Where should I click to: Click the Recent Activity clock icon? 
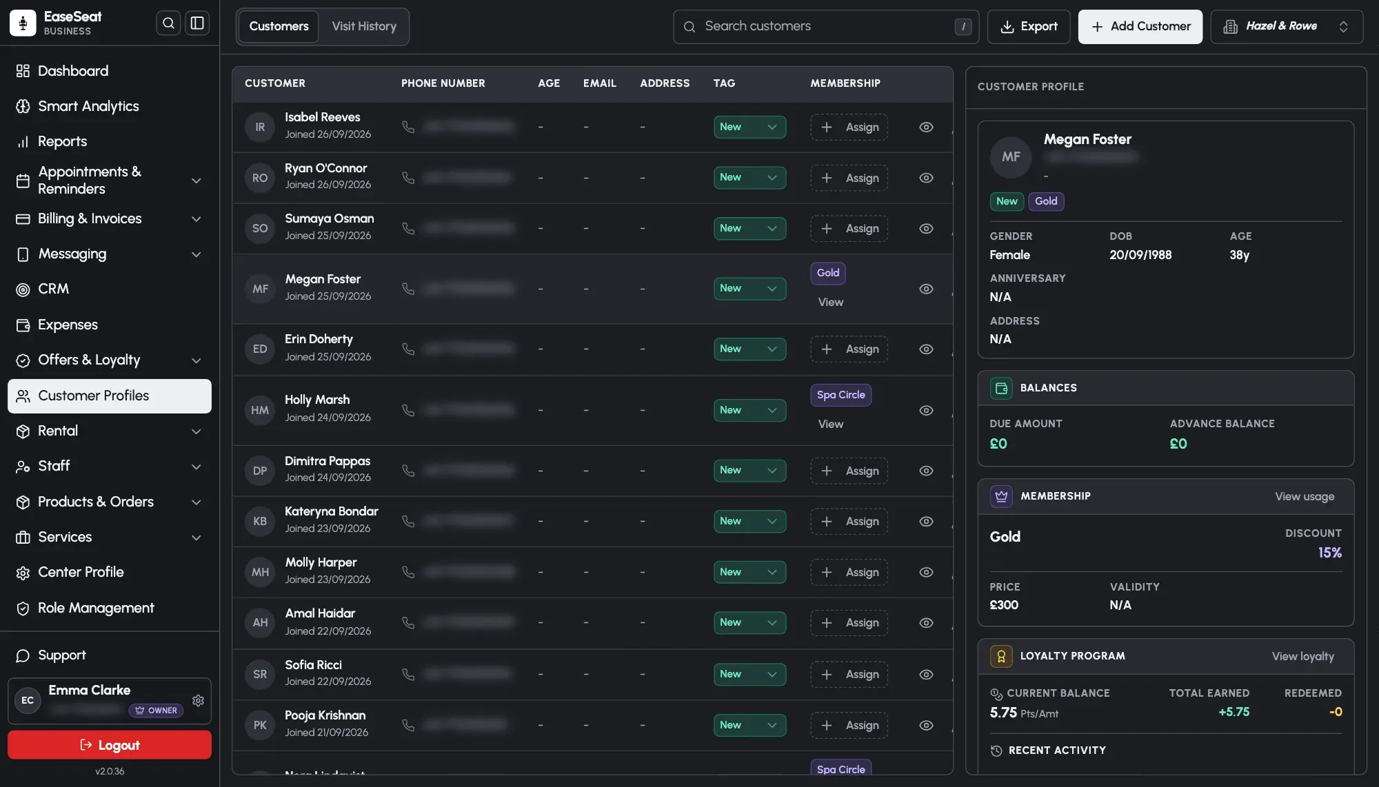[996, 750]
